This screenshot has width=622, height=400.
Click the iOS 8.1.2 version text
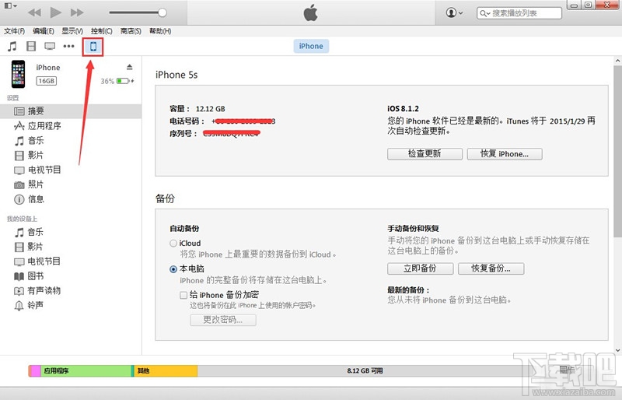click(403, 108)
